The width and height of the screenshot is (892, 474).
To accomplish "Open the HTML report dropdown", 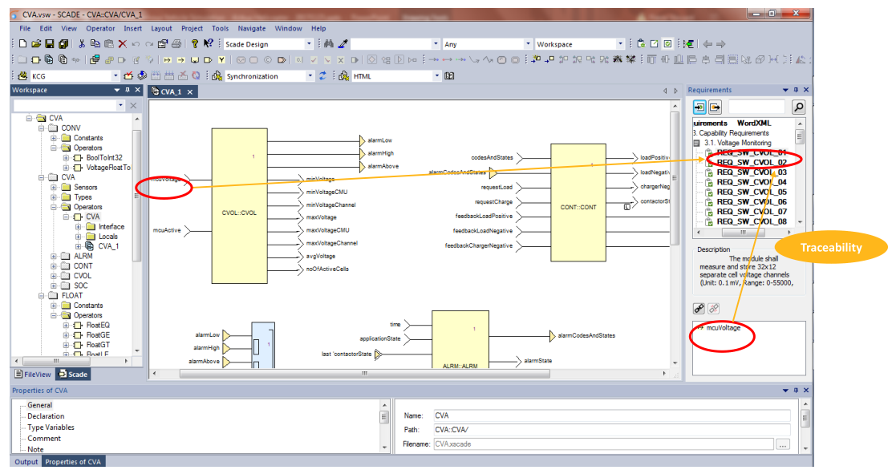I will (x=437, y=75).
